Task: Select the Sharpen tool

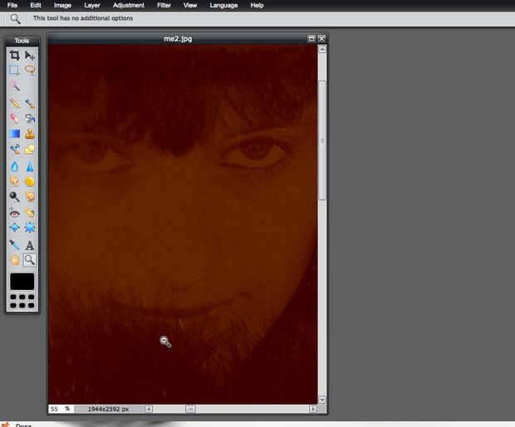Action: [30, 166]
